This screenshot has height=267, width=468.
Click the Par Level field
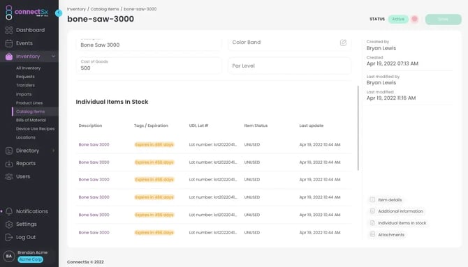tap(289, 66)
